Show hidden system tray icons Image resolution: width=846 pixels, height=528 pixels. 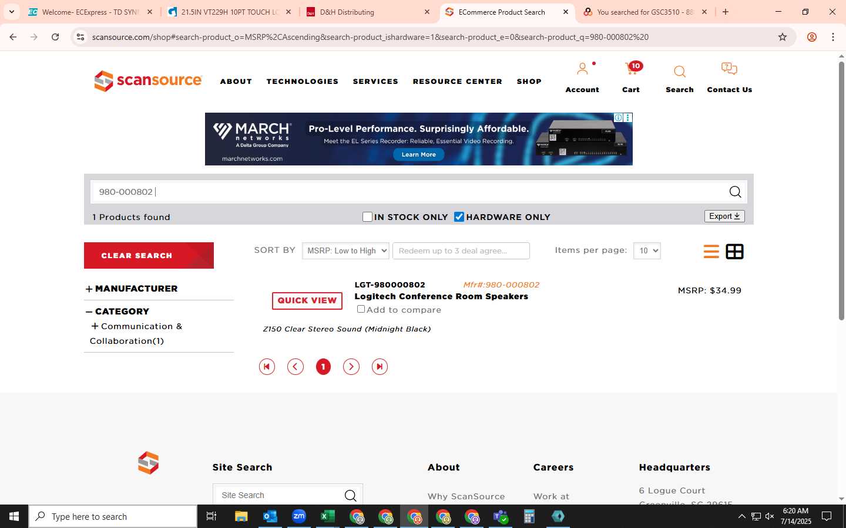(741, 516)
